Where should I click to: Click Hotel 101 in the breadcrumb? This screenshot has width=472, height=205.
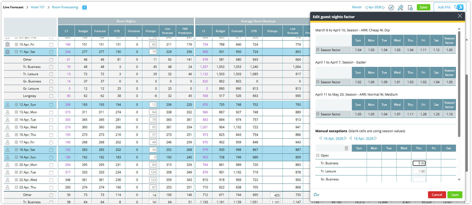(x=38, y=7)
